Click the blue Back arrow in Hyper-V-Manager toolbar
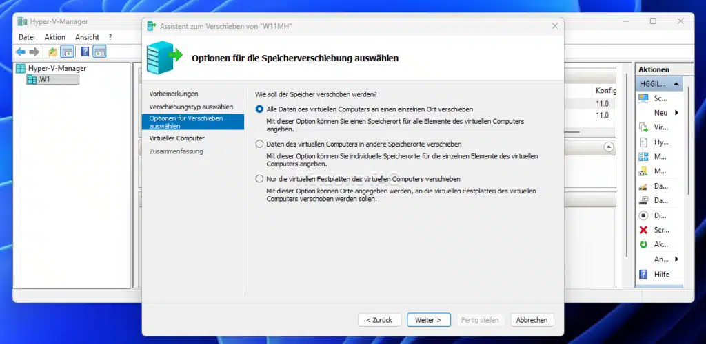Screen dimensions: 706x344 (21, 52)
